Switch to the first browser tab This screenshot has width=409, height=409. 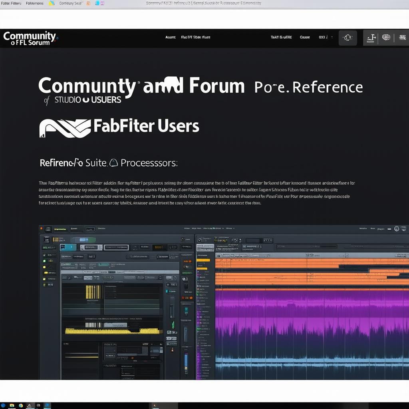[11, 3]
